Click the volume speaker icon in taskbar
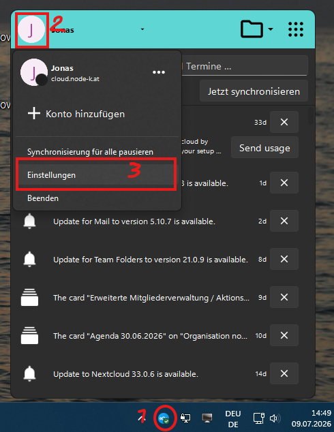The width and height of the screenshot is (334, 432). pyautogui.click(x=275, y=418)
